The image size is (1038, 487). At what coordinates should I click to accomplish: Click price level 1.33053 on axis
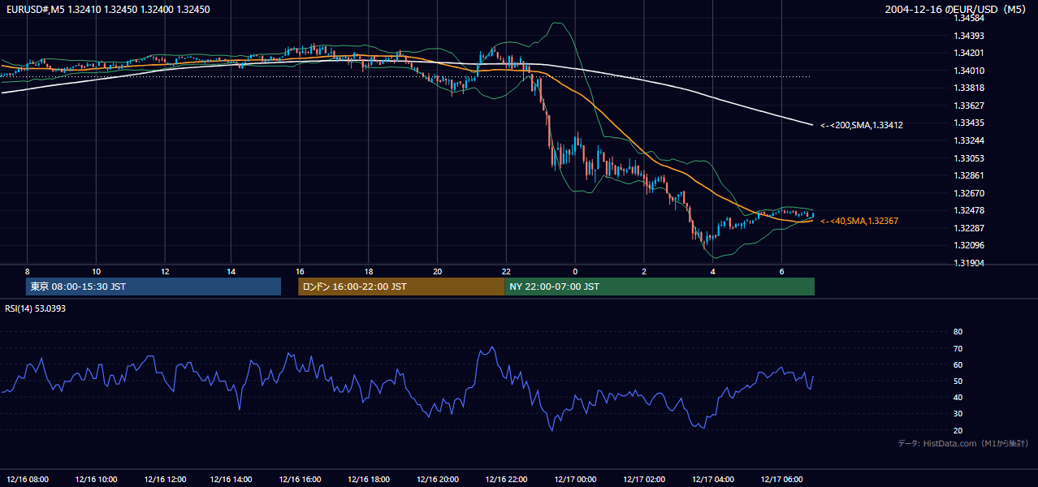969,158
